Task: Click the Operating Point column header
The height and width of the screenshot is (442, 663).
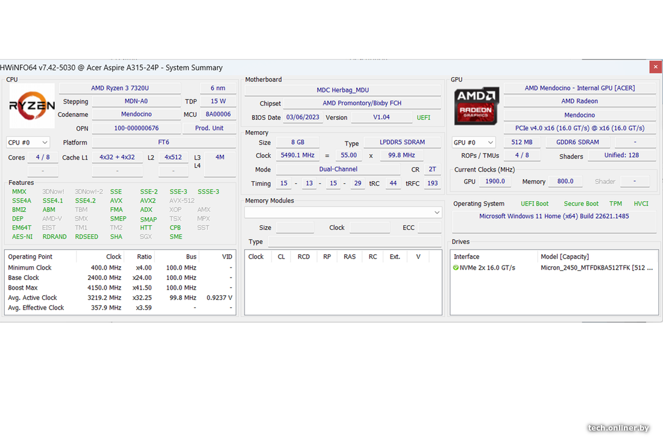Action: pos(30,257)
